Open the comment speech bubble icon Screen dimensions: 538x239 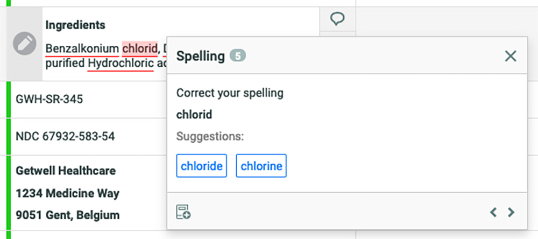click(337, 19)
